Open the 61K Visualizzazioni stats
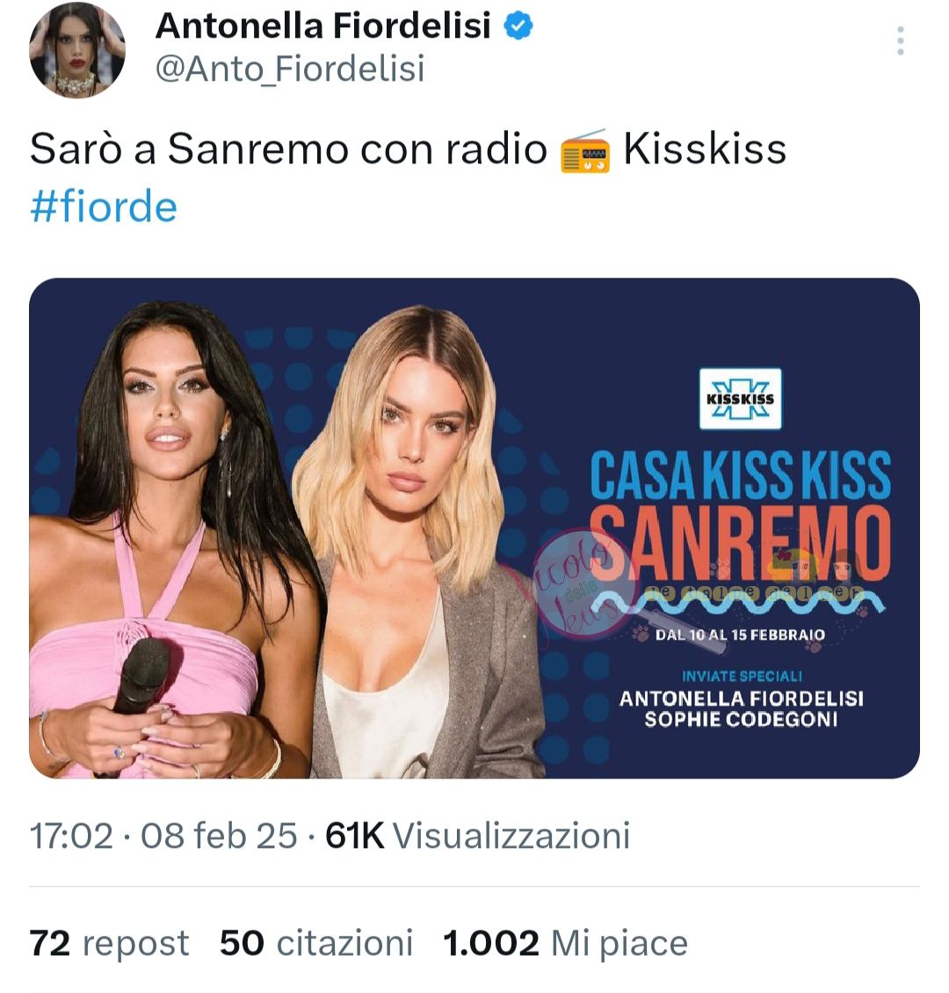The image size is (949, 993). (x=477, y=836)
